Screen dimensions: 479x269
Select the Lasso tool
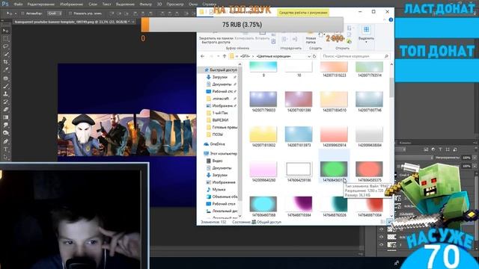click(5, 46)
